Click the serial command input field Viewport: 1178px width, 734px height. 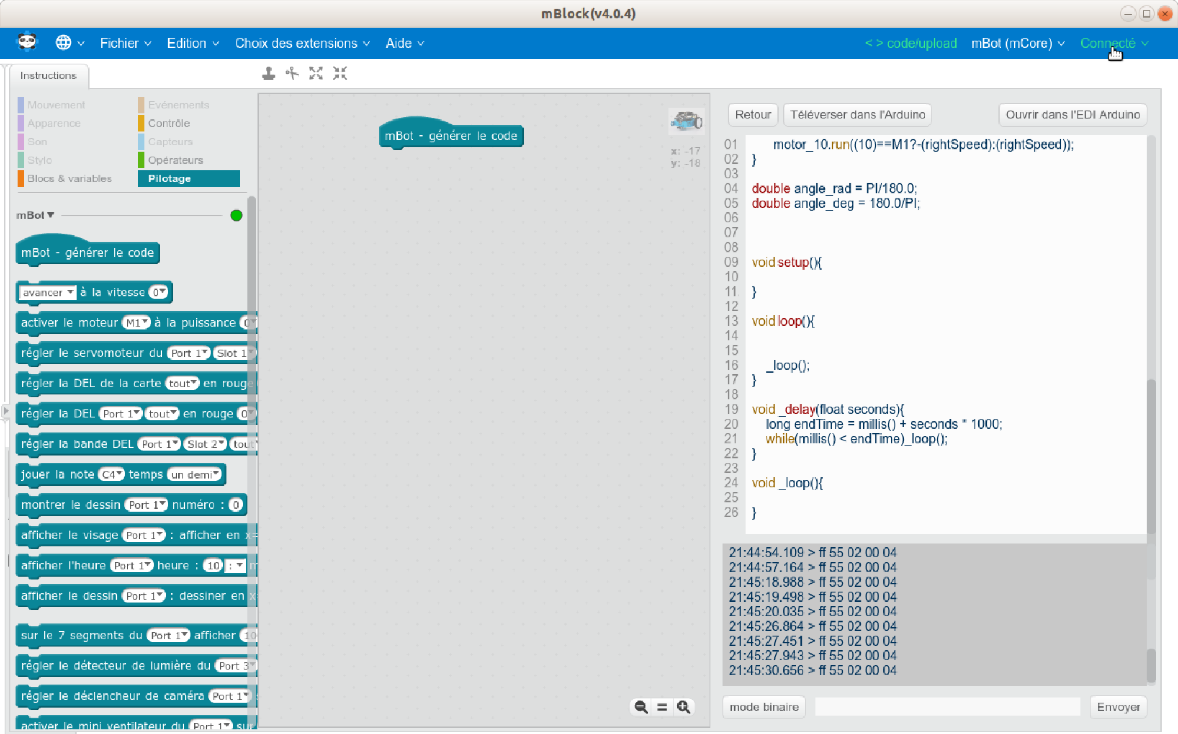[x=947, y=707]
